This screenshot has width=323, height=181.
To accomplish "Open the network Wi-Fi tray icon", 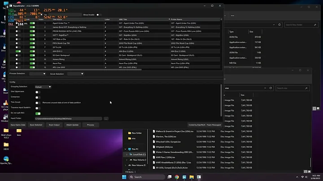I will pyautogui.click(x=302, y=177).
